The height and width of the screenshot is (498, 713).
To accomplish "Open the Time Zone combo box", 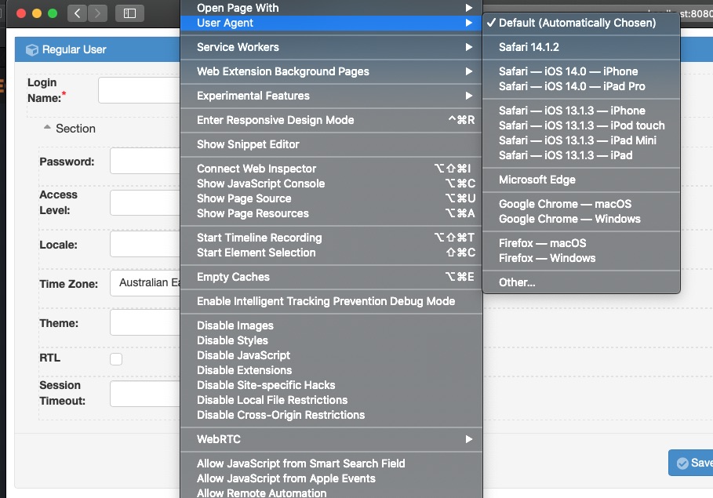I will 145,283.
